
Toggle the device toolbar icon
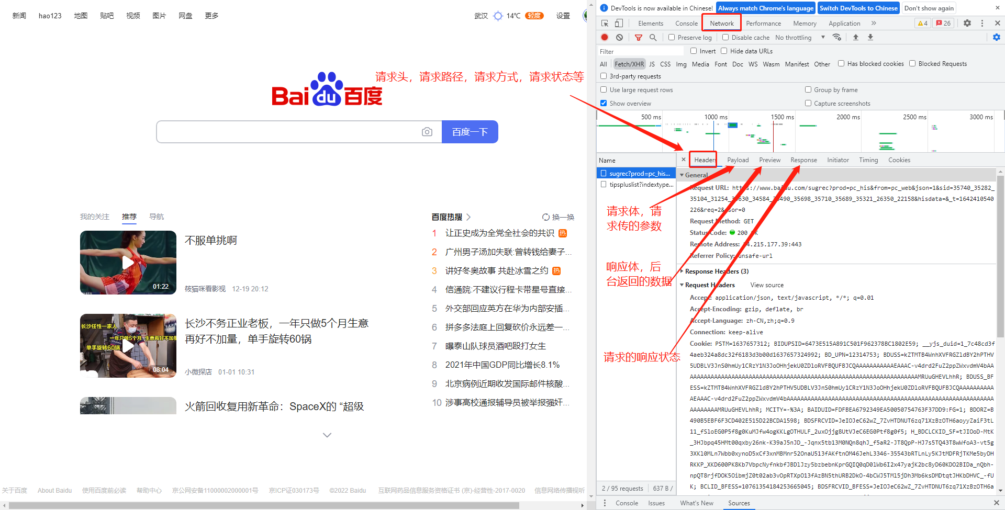[619, 24]
